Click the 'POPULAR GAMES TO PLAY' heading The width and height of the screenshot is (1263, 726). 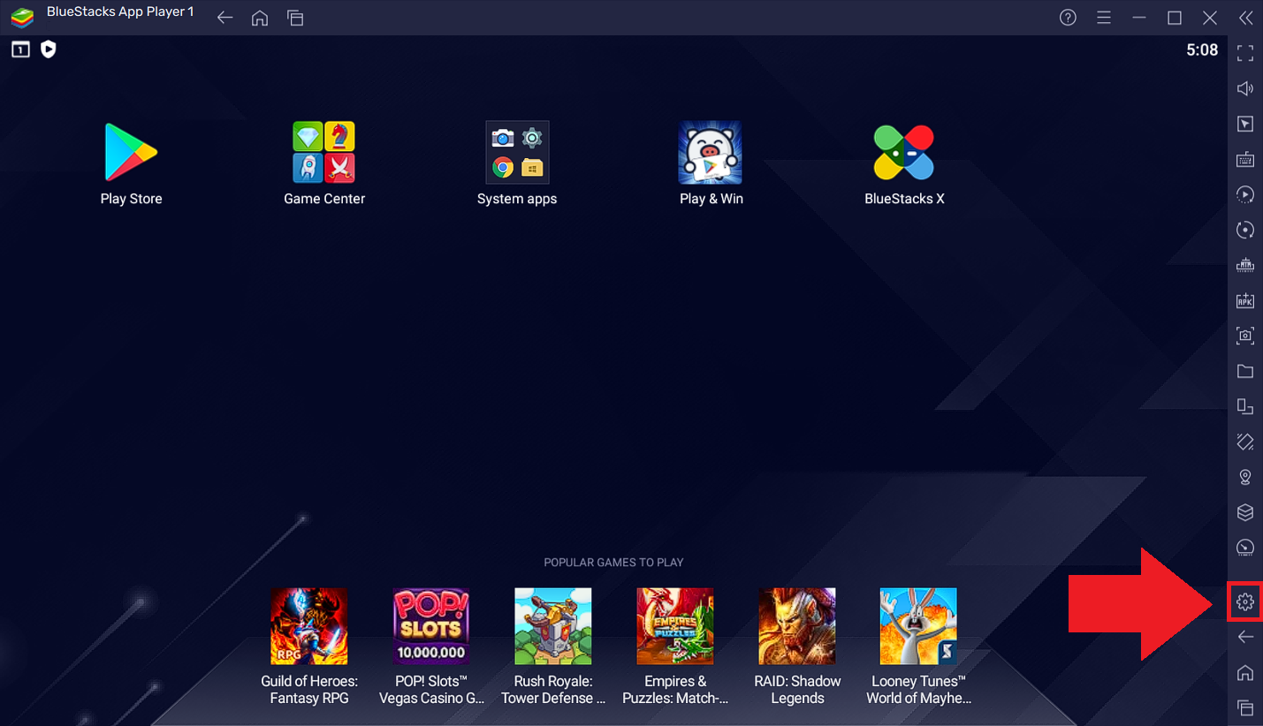[613, 563]
